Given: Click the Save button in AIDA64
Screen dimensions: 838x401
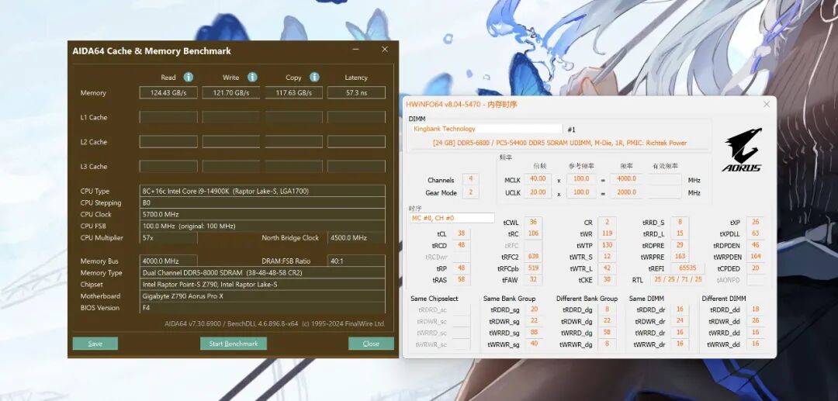Looking at the screenshot, I should [x=95, y=344].
